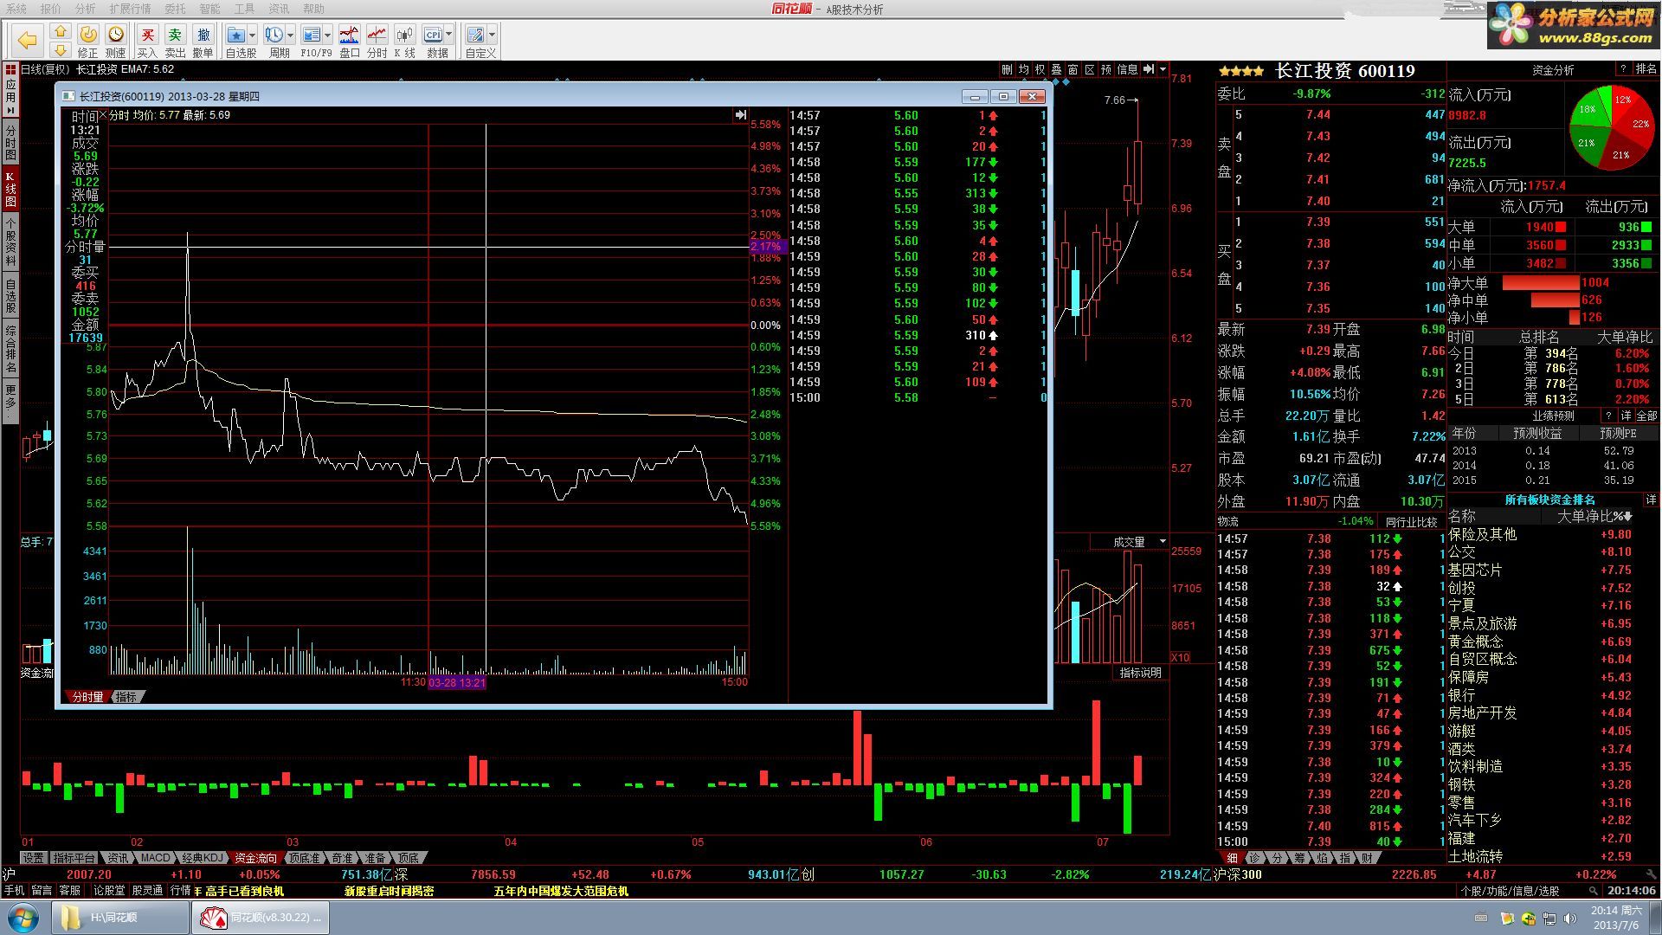Toggle the 均 moving average button
Image resolution: width=1662 pixels, height=935 pixels.
coord(1023,69)
